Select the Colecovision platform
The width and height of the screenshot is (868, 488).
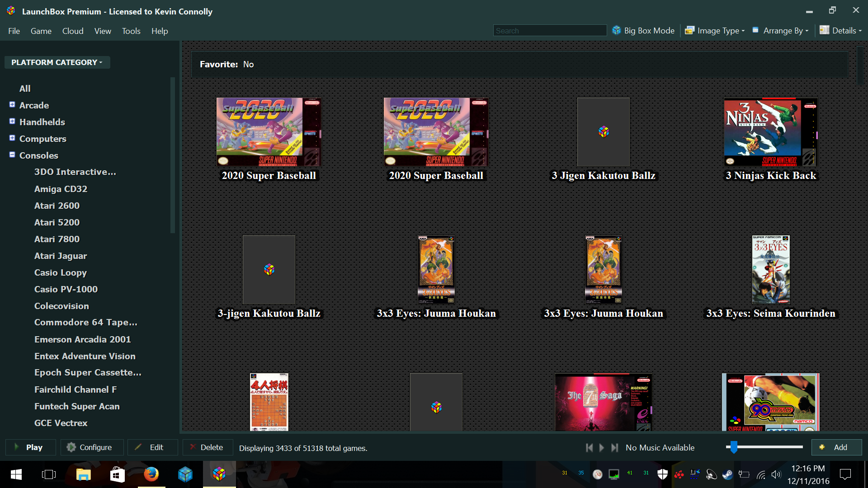[x=61, y=306]
